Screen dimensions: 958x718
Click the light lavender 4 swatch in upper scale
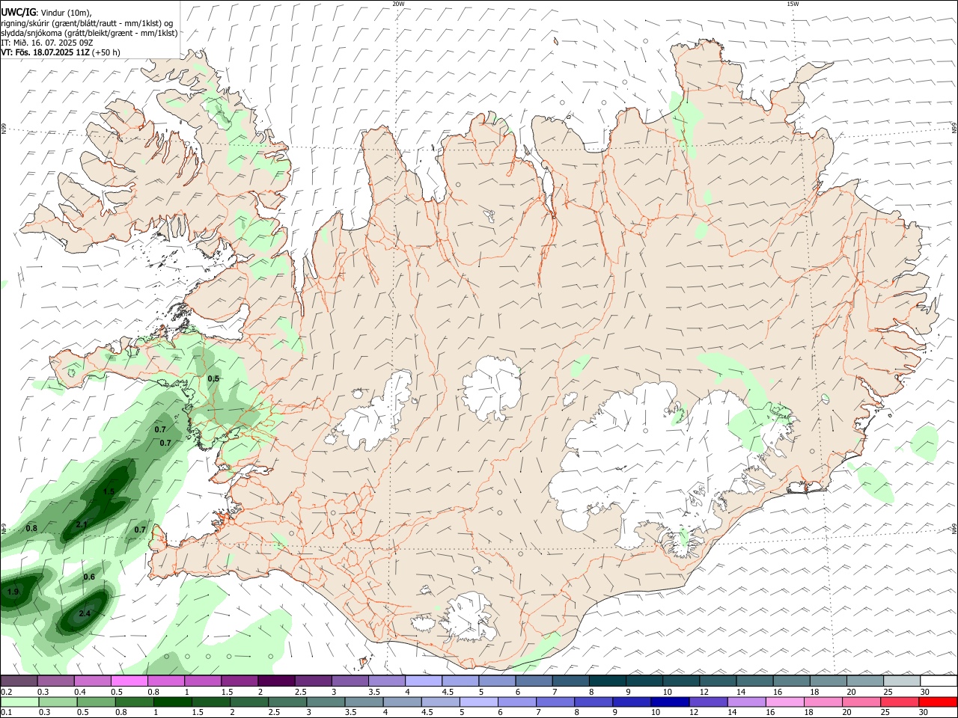(422, 681)
